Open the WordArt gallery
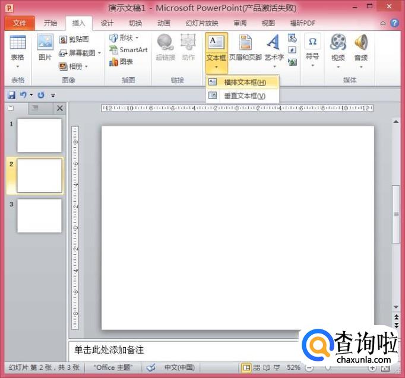 [x=274, y=49]
